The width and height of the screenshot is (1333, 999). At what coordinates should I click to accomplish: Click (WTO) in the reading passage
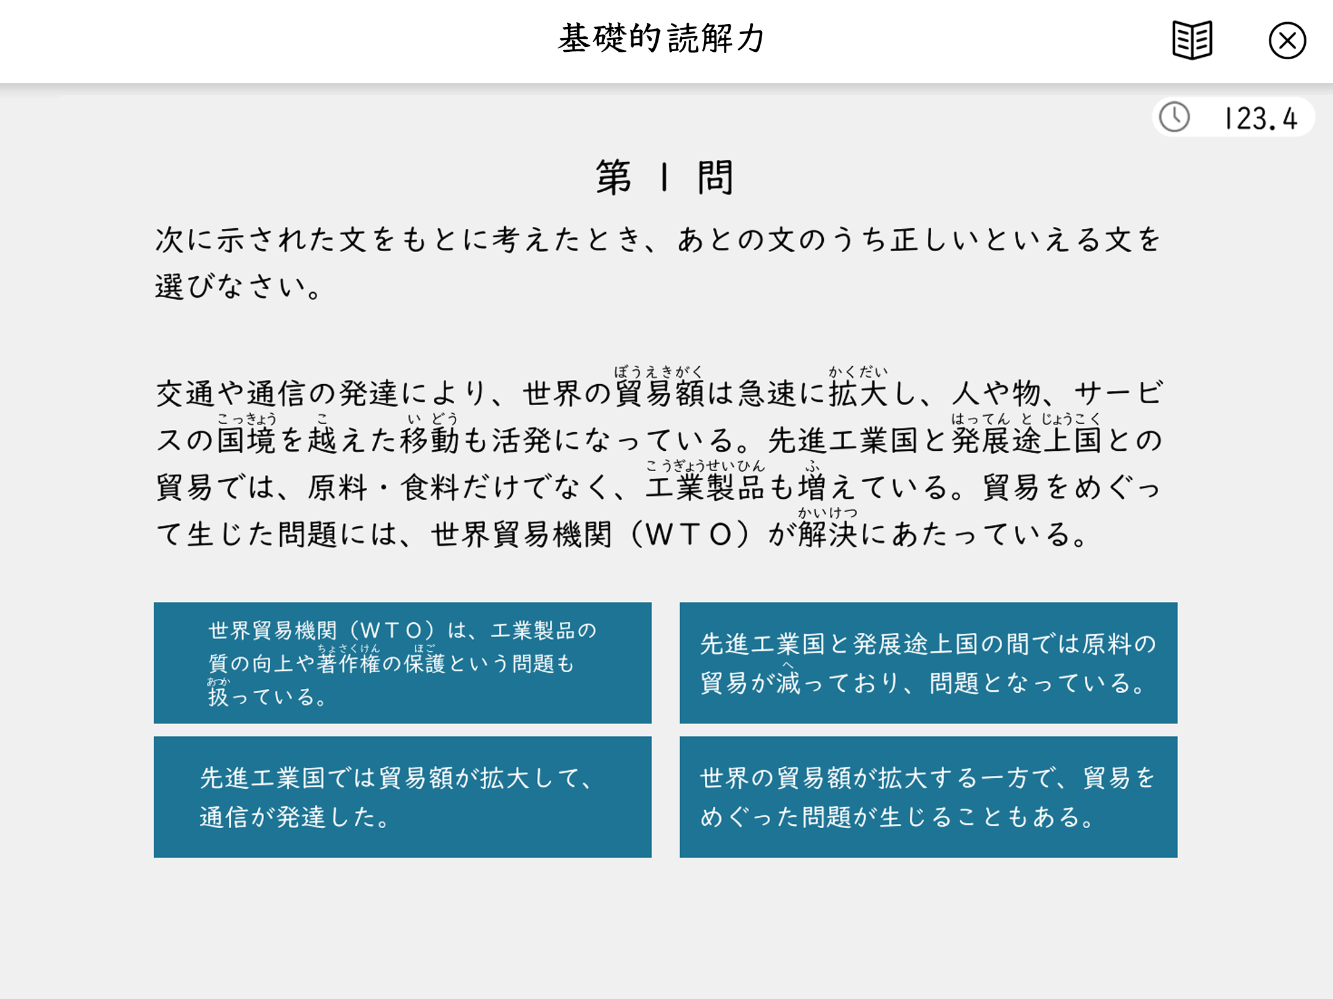690,535
